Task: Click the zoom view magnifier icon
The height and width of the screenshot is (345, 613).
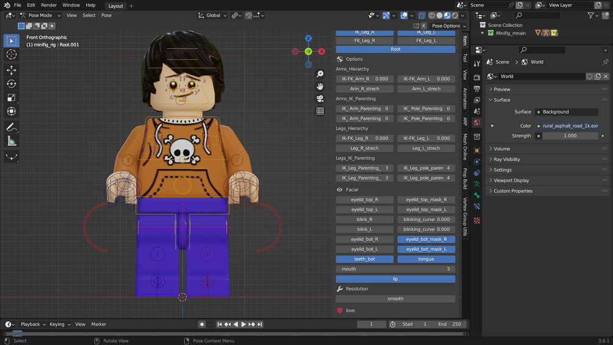Action: [320, 74]
